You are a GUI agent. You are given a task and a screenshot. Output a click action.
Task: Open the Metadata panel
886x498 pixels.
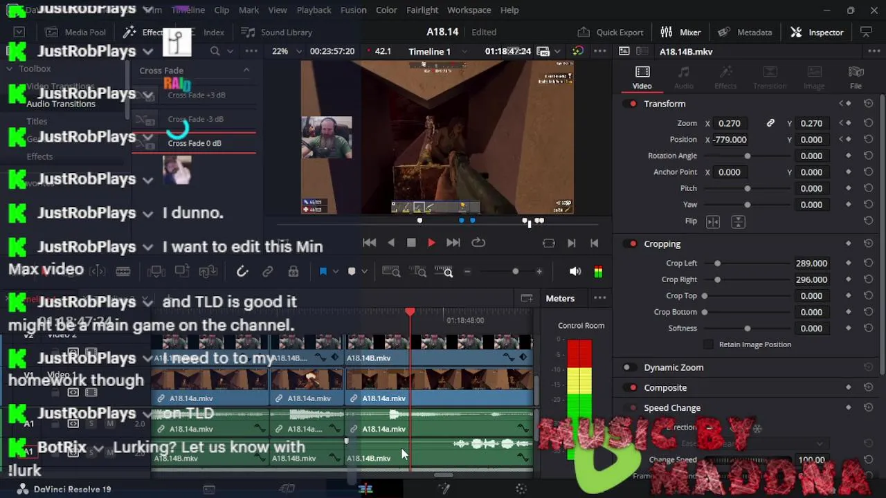(745, 32)
